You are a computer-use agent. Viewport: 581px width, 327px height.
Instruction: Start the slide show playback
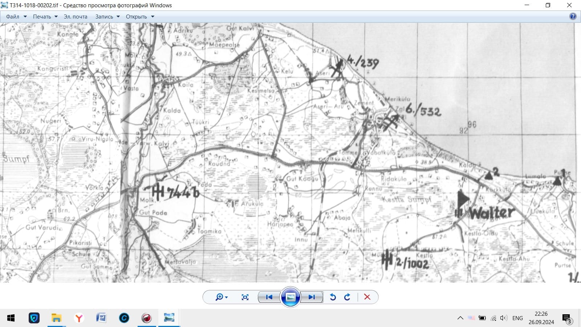click(290, 297)
